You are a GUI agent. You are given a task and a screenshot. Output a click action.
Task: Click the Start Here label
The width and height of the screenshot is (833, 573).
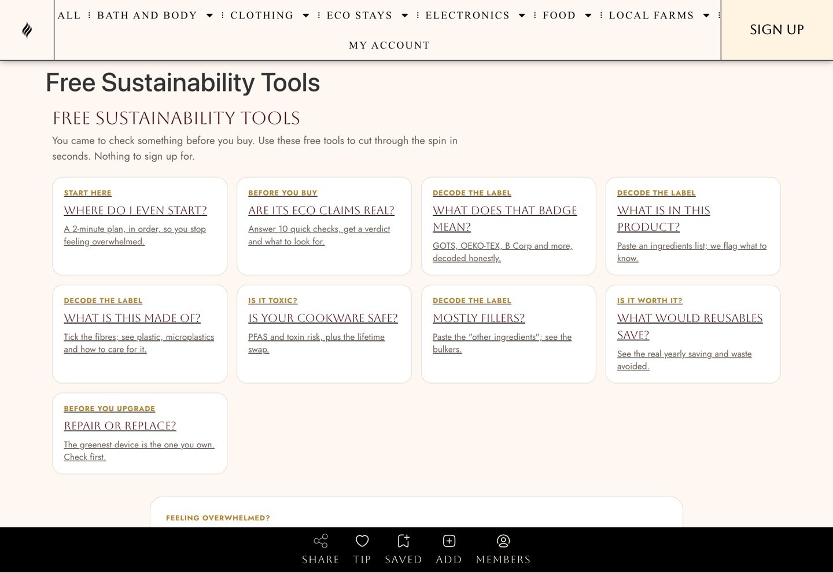tap(87, 193)
